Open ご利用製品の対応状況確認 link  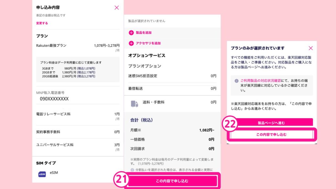pyautogui.click(x=261, y=81)
